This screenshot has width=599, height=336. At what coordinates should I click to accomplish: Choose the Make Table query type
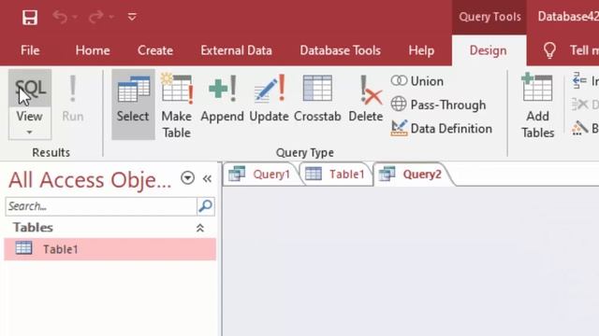tap(177, 105)
